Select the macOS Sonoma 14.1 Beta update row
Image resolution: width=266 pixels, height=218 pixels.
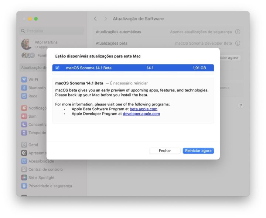[x=133, y=68]
